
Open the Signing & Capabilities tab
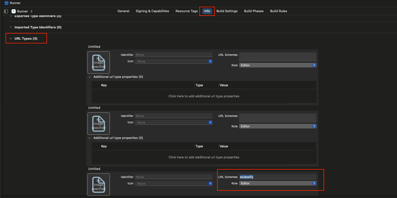(152, 11)
